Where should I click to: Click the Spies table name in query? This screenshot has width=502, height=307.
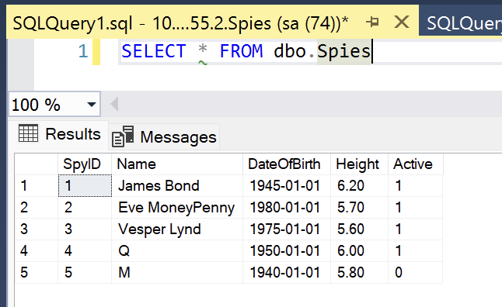[343, 51]
